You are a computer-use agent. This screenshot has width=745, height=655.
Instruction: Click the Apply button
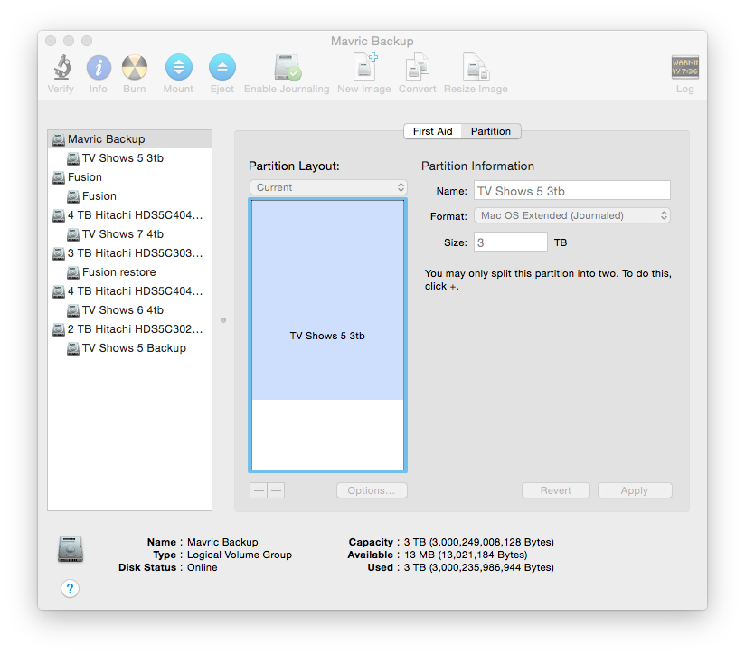[635, 490]
